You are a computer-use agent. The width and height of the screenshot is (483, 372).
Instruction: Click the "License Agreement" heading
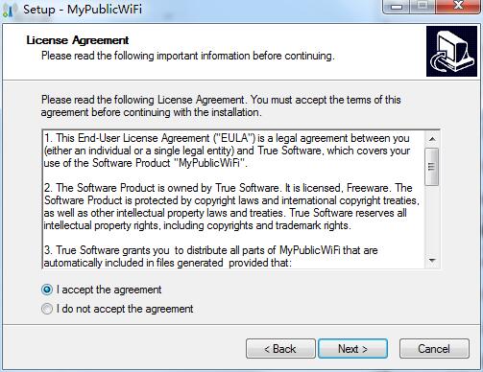click(78, 40)
